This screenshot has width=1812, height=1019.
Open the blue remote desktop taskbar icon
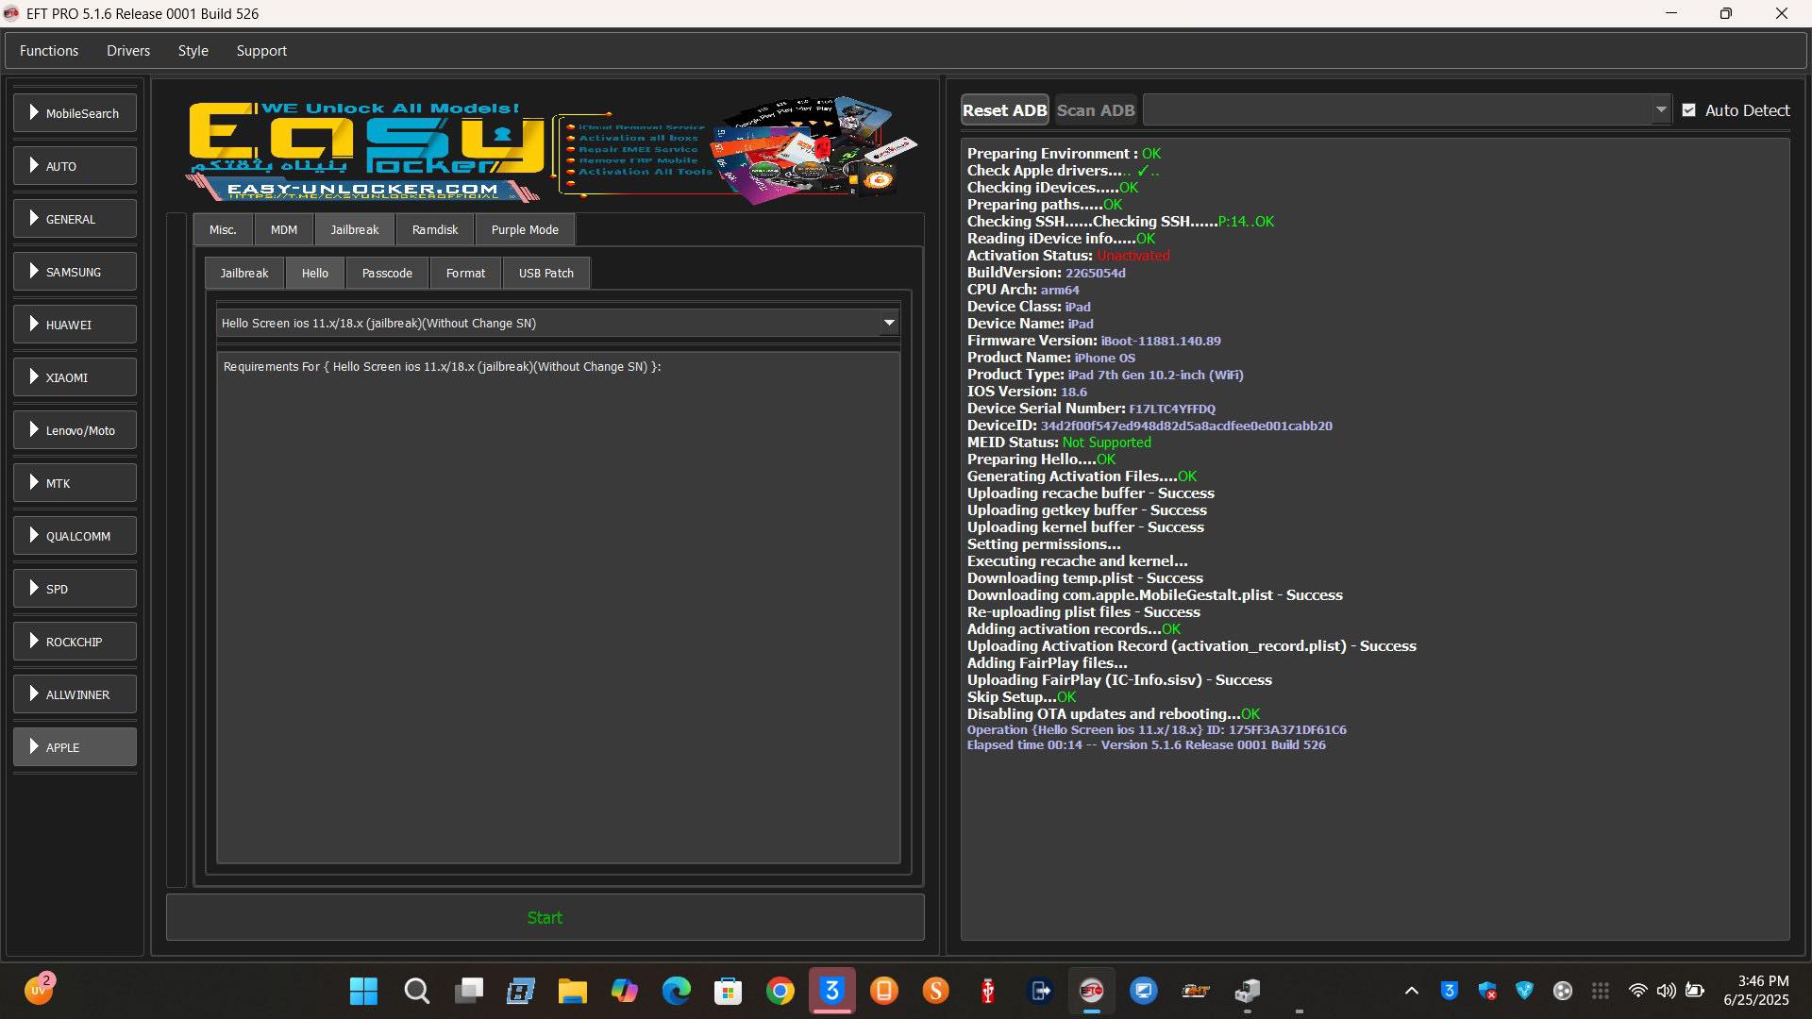[1144, 991]
